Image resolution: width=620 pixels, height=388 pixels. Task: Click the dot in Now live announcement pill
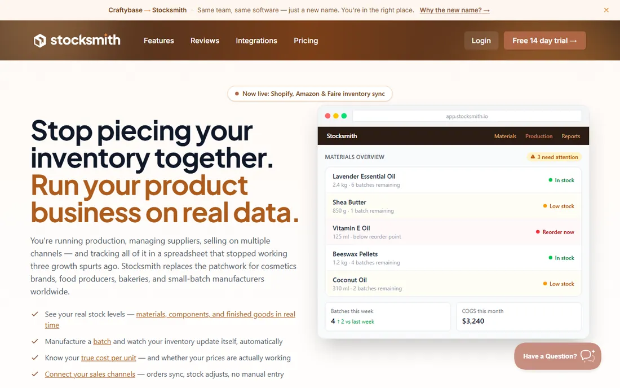[237, 94]
